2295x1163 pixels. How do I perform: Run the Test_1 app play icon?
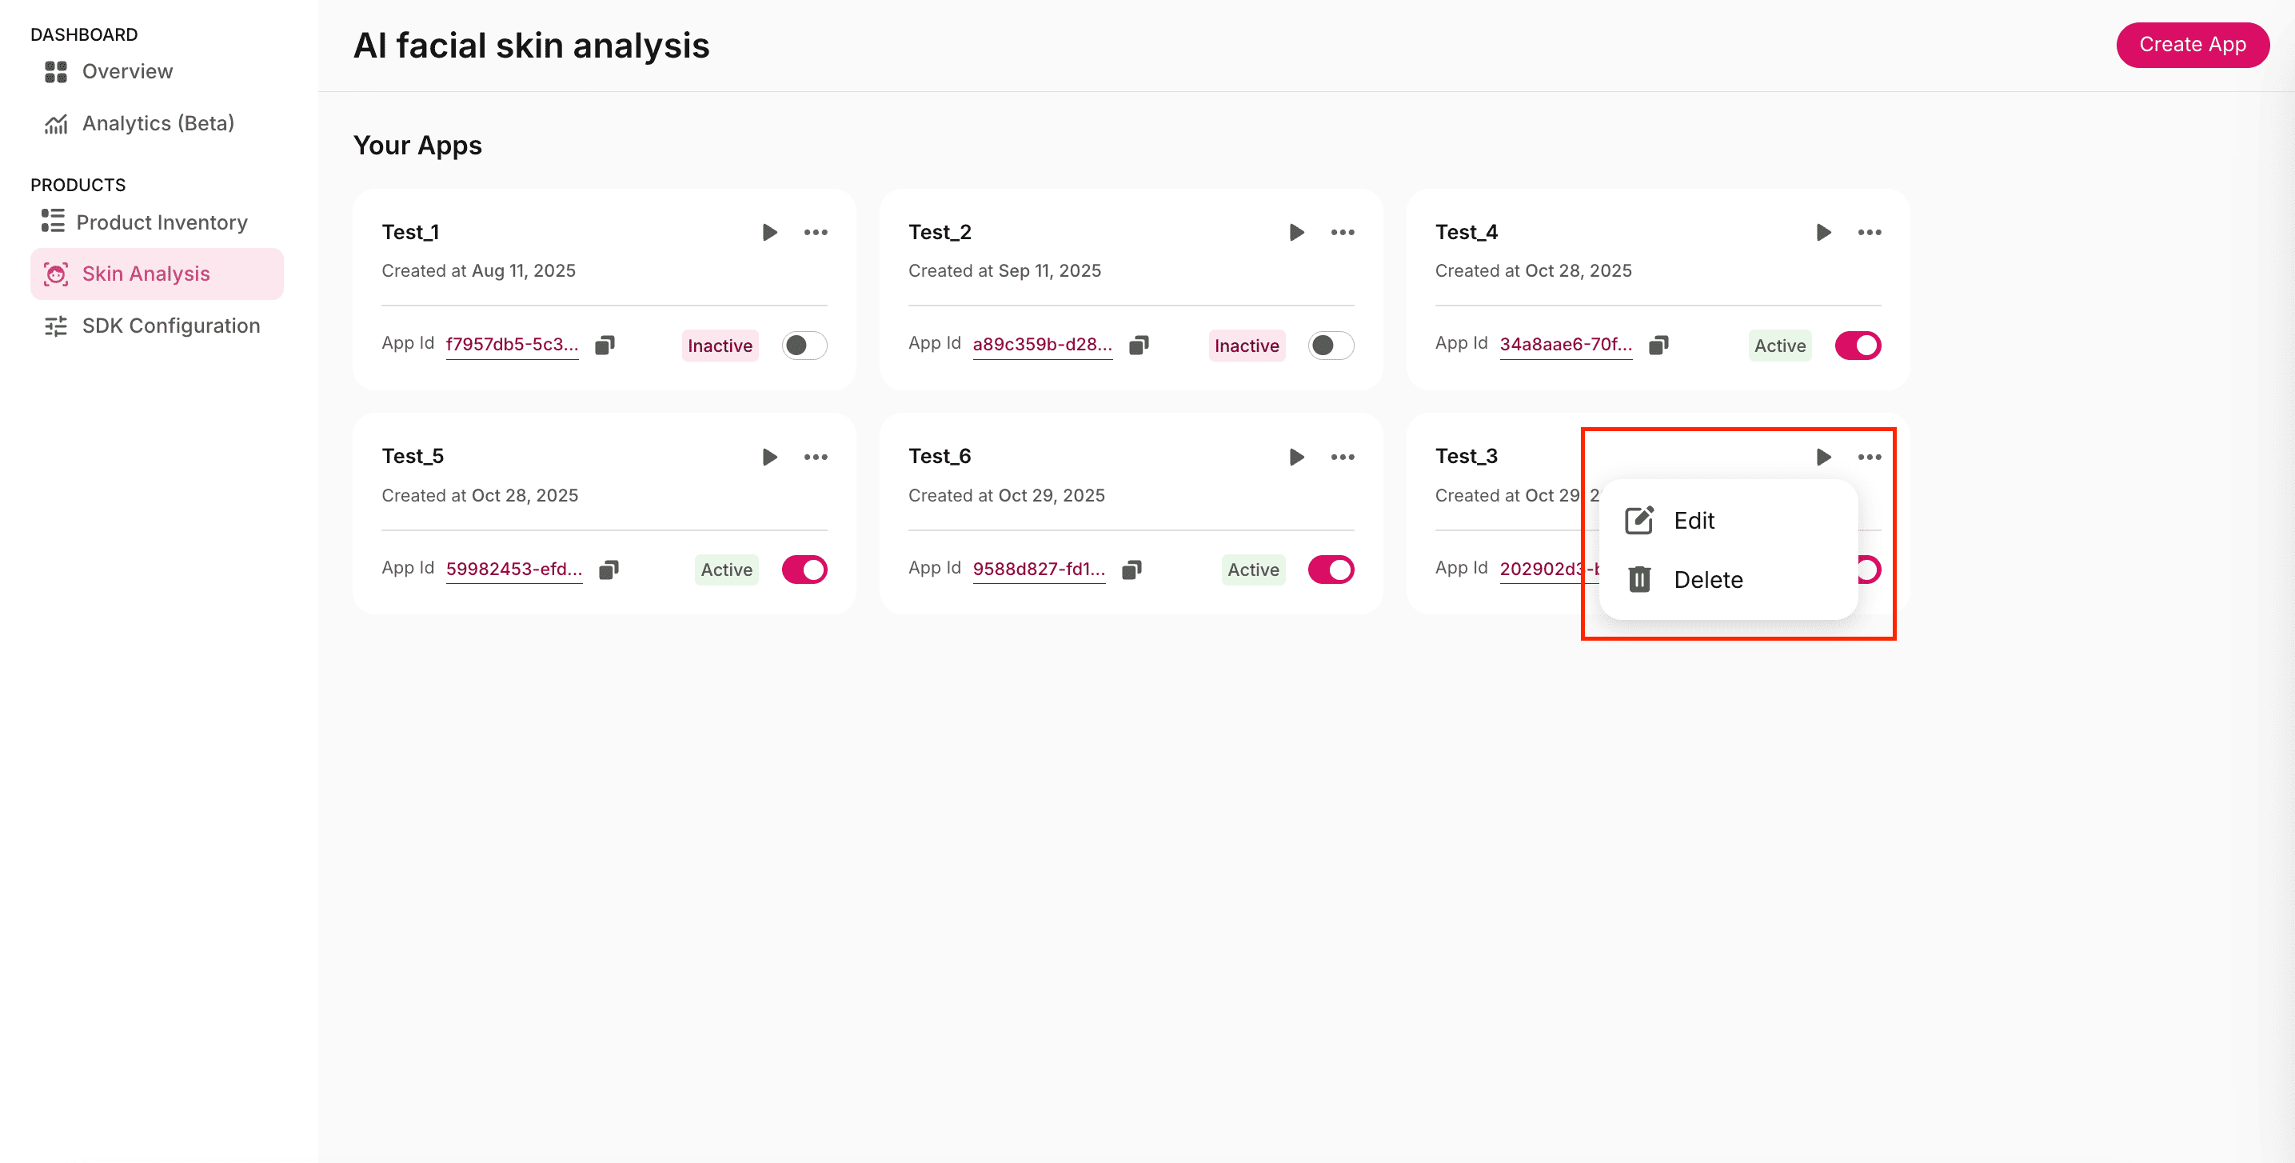[x=770, y=233]
